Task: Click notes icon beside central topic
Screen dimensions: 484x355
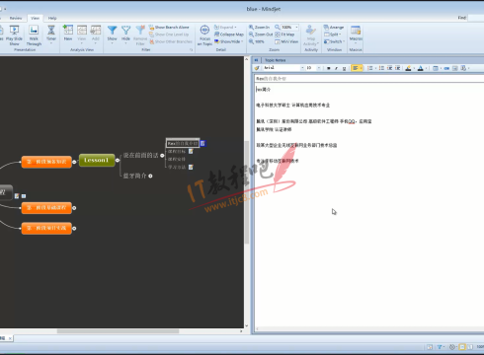Action: (17, 196)
